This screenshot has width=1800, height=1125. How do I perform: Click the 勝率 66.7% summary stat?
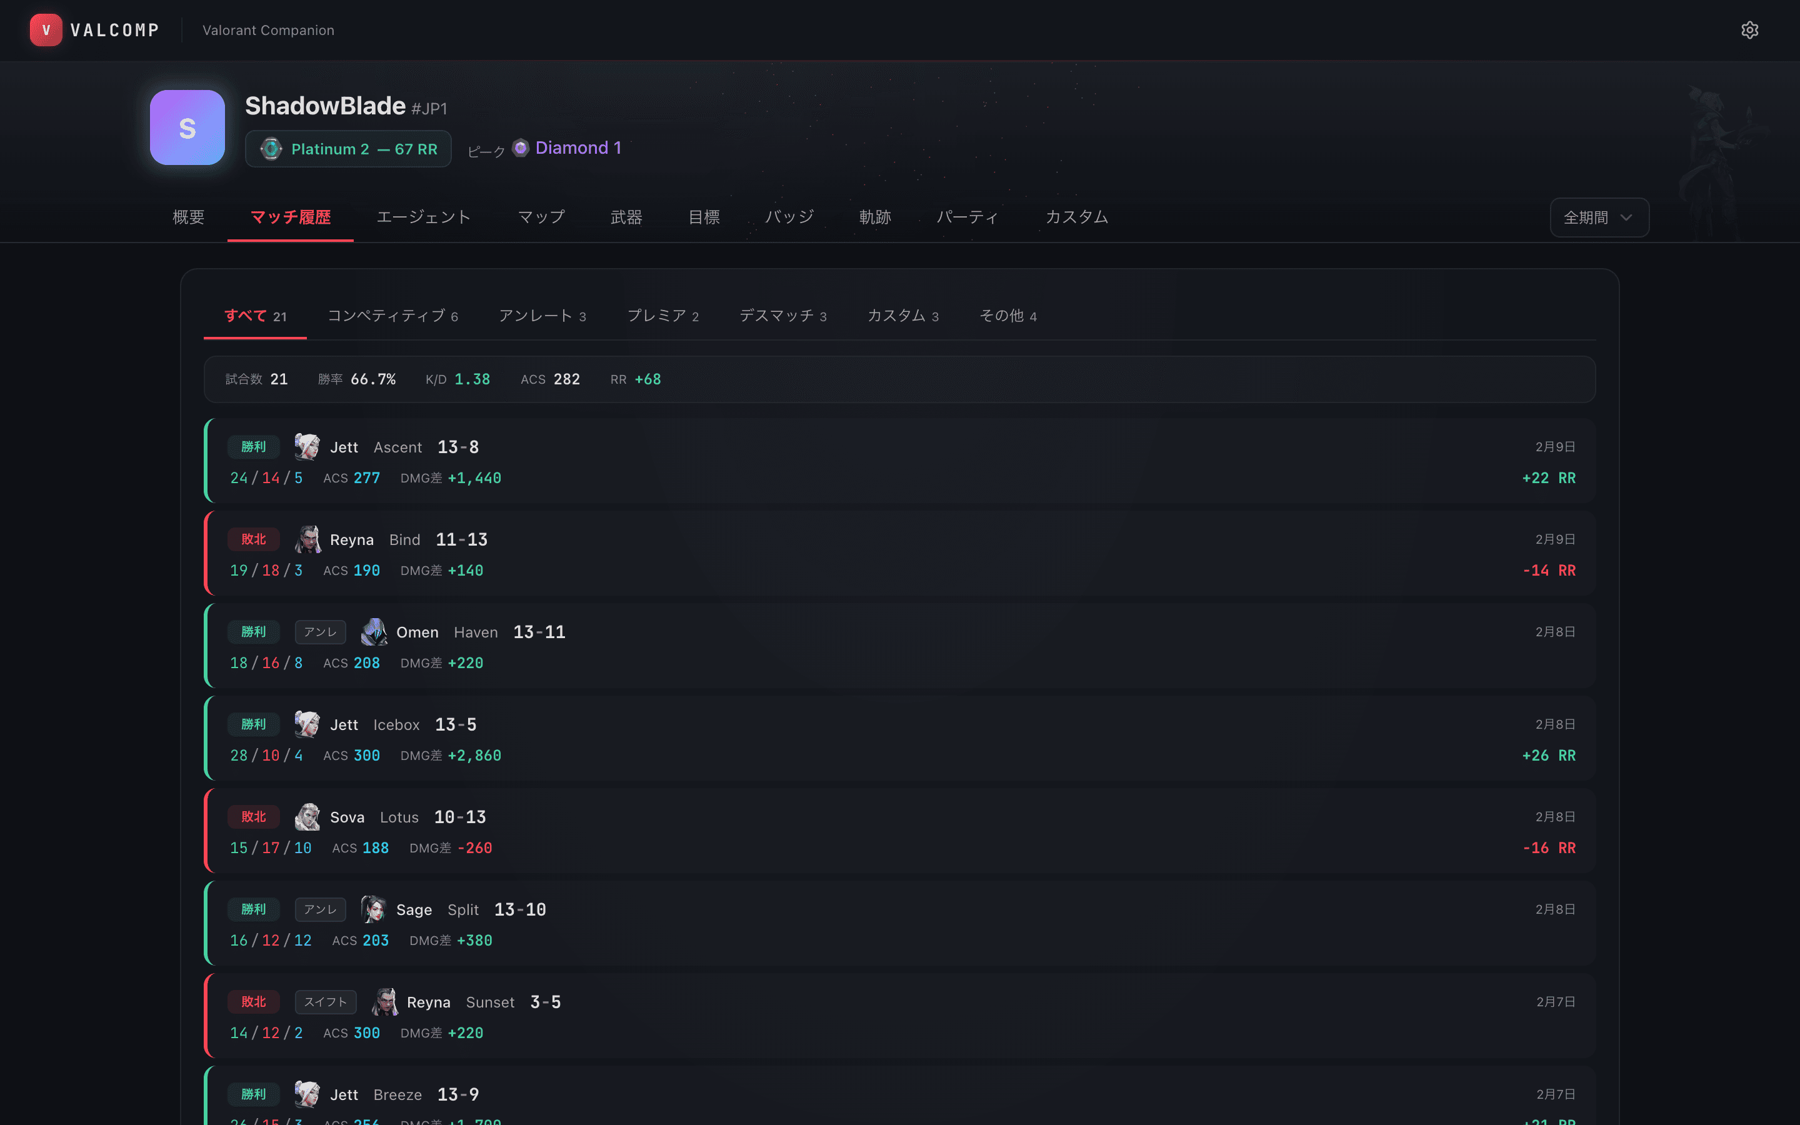[x=357, y=379]
